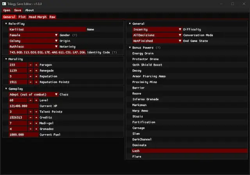Collapse the General section on the right
Image resolution: width=250 pixels, height=175 pixels.
coord(130,23)
